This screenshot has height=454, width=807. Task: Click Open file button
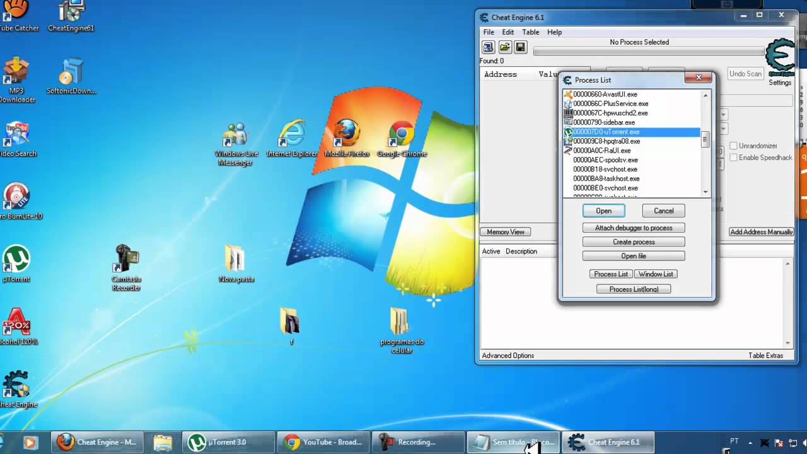(634, 256)
